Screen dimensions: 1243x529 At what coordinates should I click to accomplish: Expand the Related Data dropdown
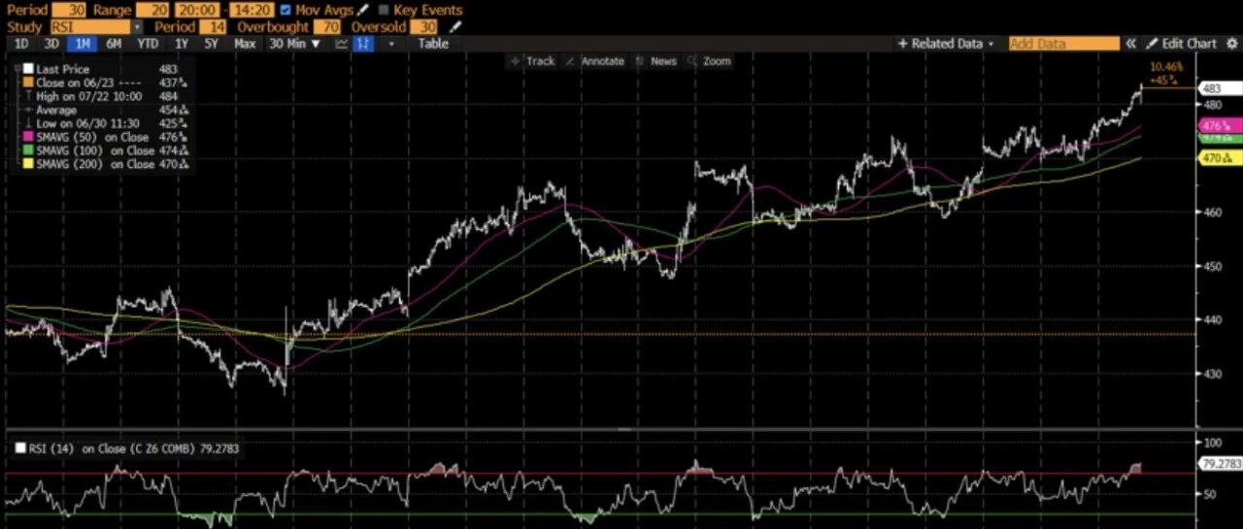(947, 44)
